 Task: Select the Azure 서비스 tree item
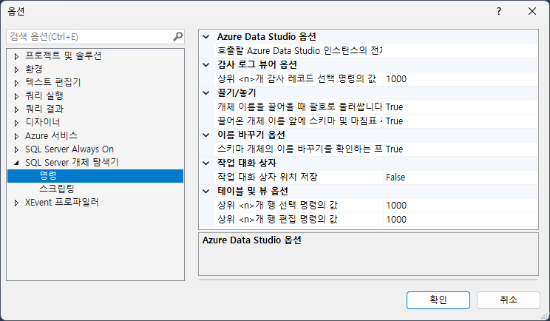(51, 136)
